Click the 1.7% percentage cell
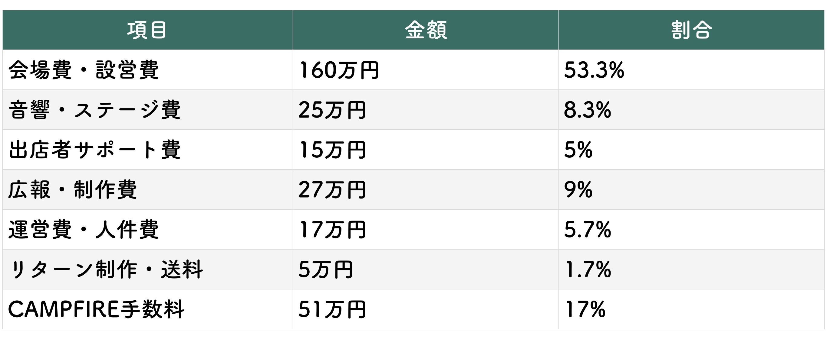 [x=588, y=270]
